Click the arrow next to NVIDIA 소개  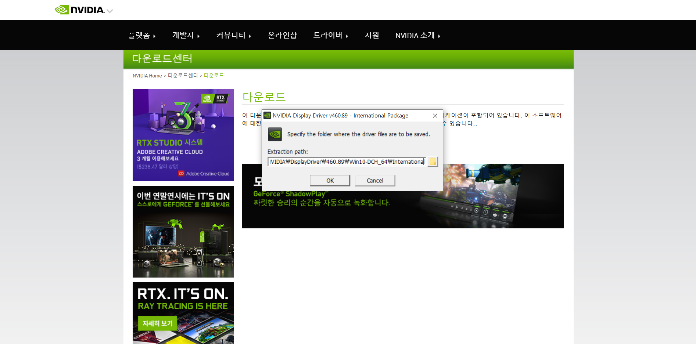pos(439,36)
